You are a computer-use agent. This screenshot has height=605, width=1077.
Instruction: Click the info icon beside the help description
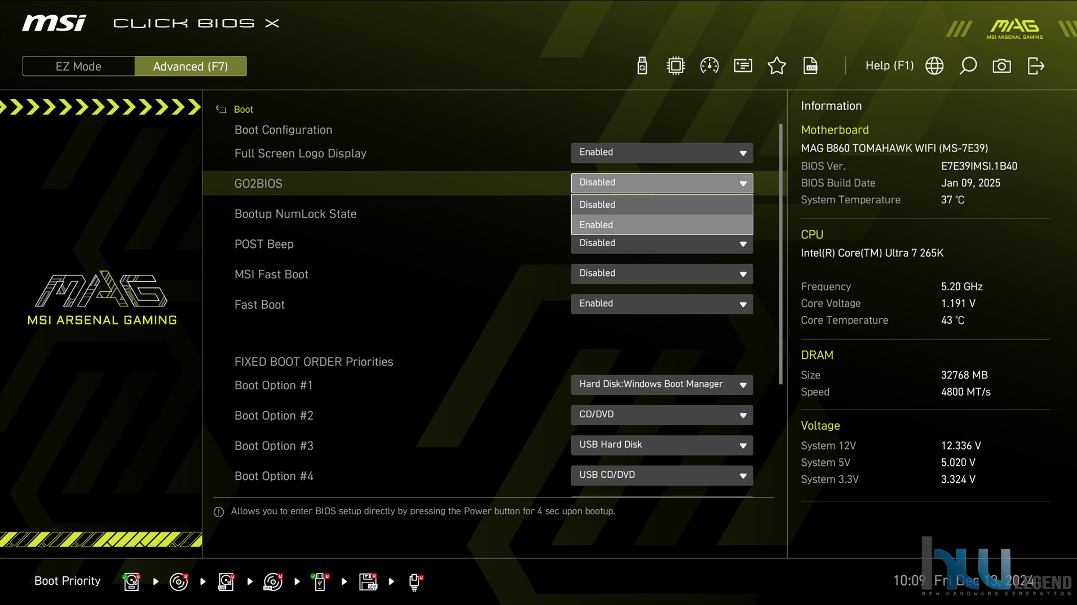click(219, 511)
